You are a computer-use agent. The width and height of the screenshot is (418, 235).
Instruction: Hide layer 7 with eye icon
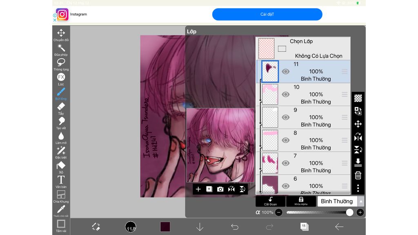tap(285, 163)
